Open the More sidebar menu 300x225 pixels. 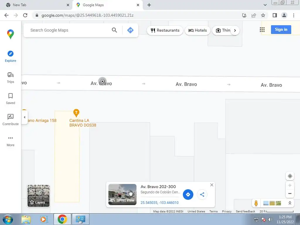(11, 141)
